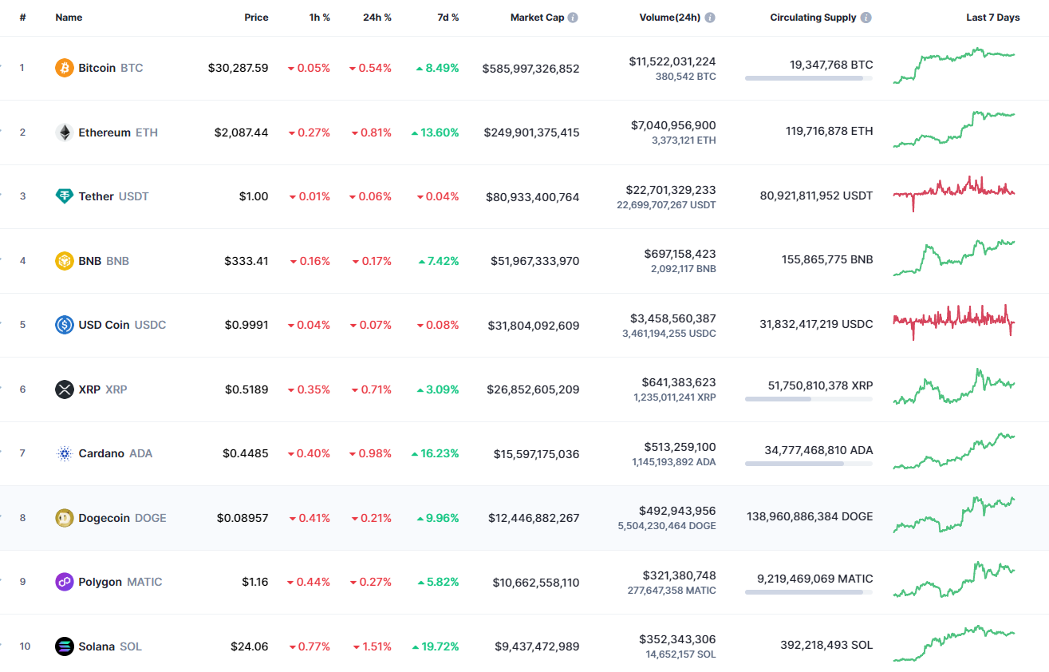Click Bitcoin's 7-day sparkline chart
Viewport: 1049px width, 672px height.
coord(954,68)
